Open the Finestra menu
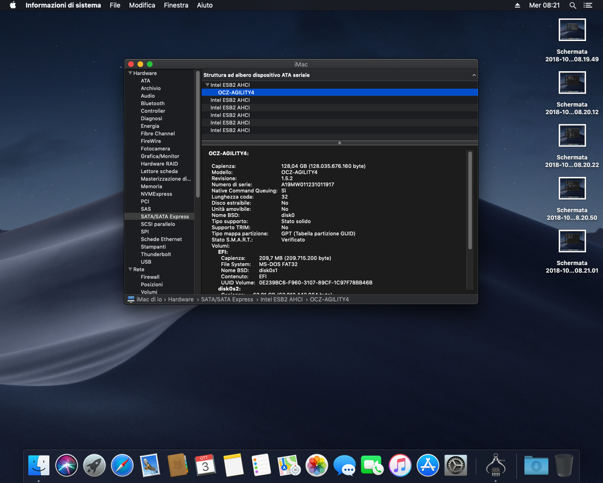 click(x=175, y=5)
